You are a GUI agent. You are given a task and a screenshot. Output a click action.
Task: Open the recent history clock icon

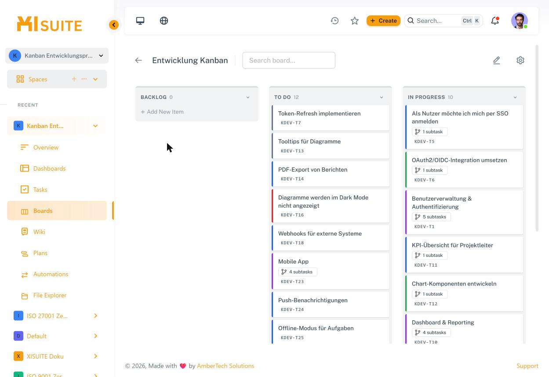334,21
